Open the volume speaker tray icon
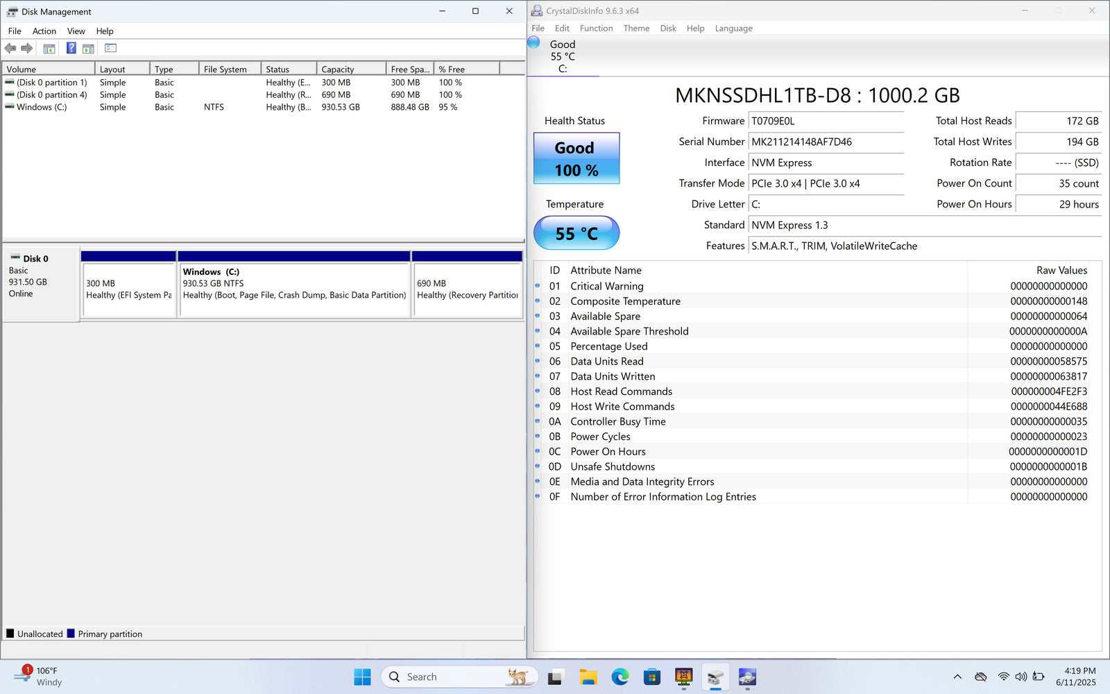This screenshot has height=694, width=1110. coord(1021,677)
